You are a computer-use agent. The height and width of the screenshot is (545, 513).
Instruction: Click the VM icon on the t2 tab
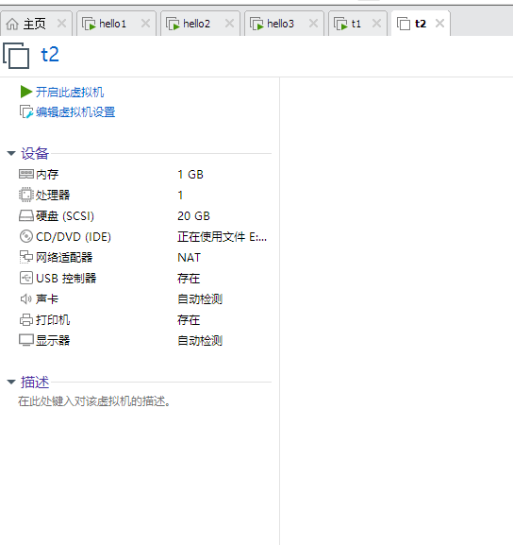(x=404, y=24)
